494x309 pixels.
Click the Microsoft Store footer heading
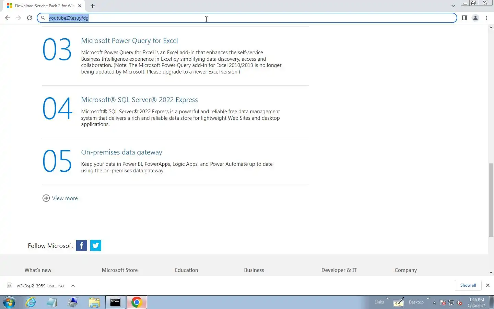[120, 270]
